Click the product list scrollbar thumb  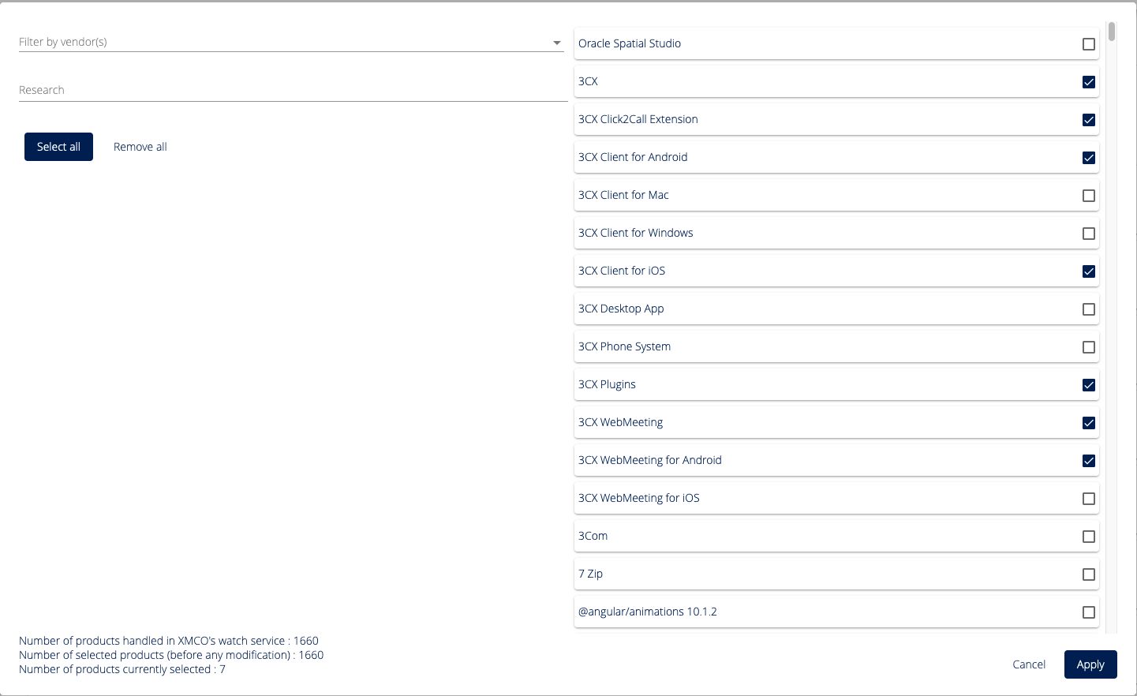click(1111, 32)
